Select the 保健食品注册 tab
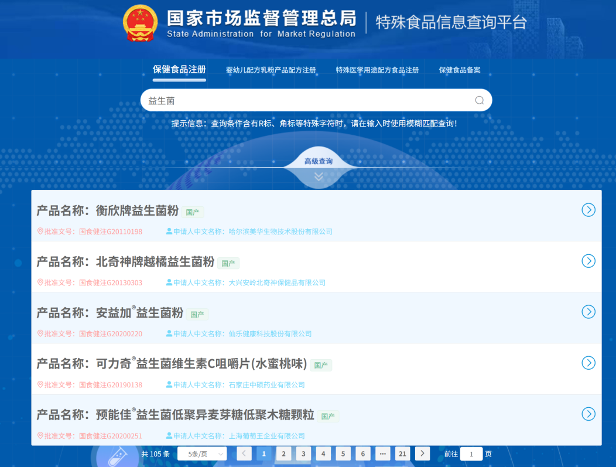Screen dimensions: 616x467 point(179,70)
